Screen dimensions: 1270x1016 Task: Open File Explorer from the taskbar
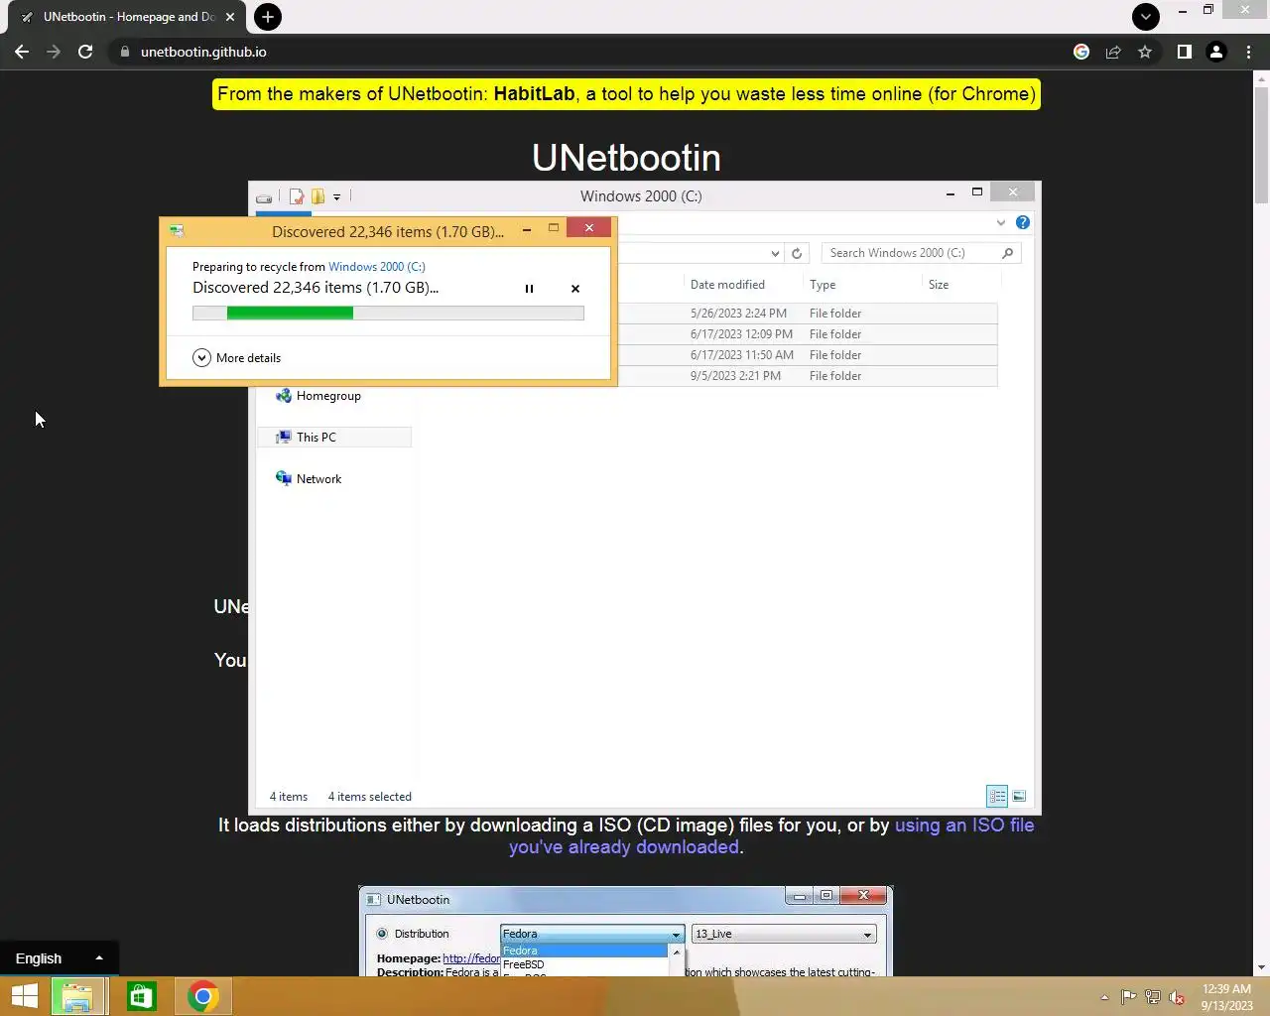(77, 996)
